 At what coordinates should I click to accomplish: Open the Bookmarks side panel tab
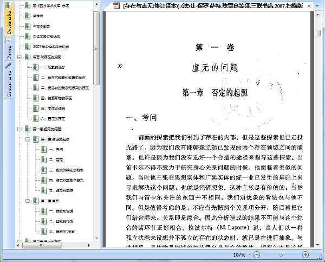(9, 18)
